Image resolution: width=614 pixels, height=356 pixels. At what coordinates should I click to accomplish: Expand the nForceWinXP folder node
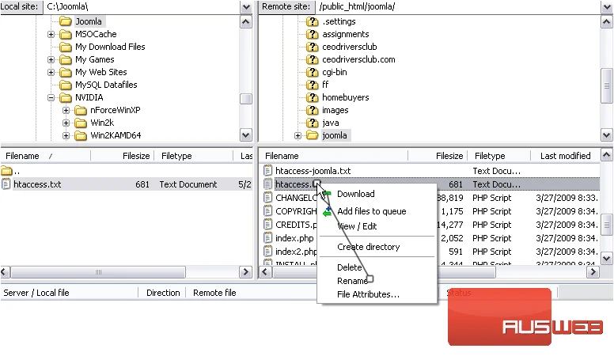click(x=66, y=111)
